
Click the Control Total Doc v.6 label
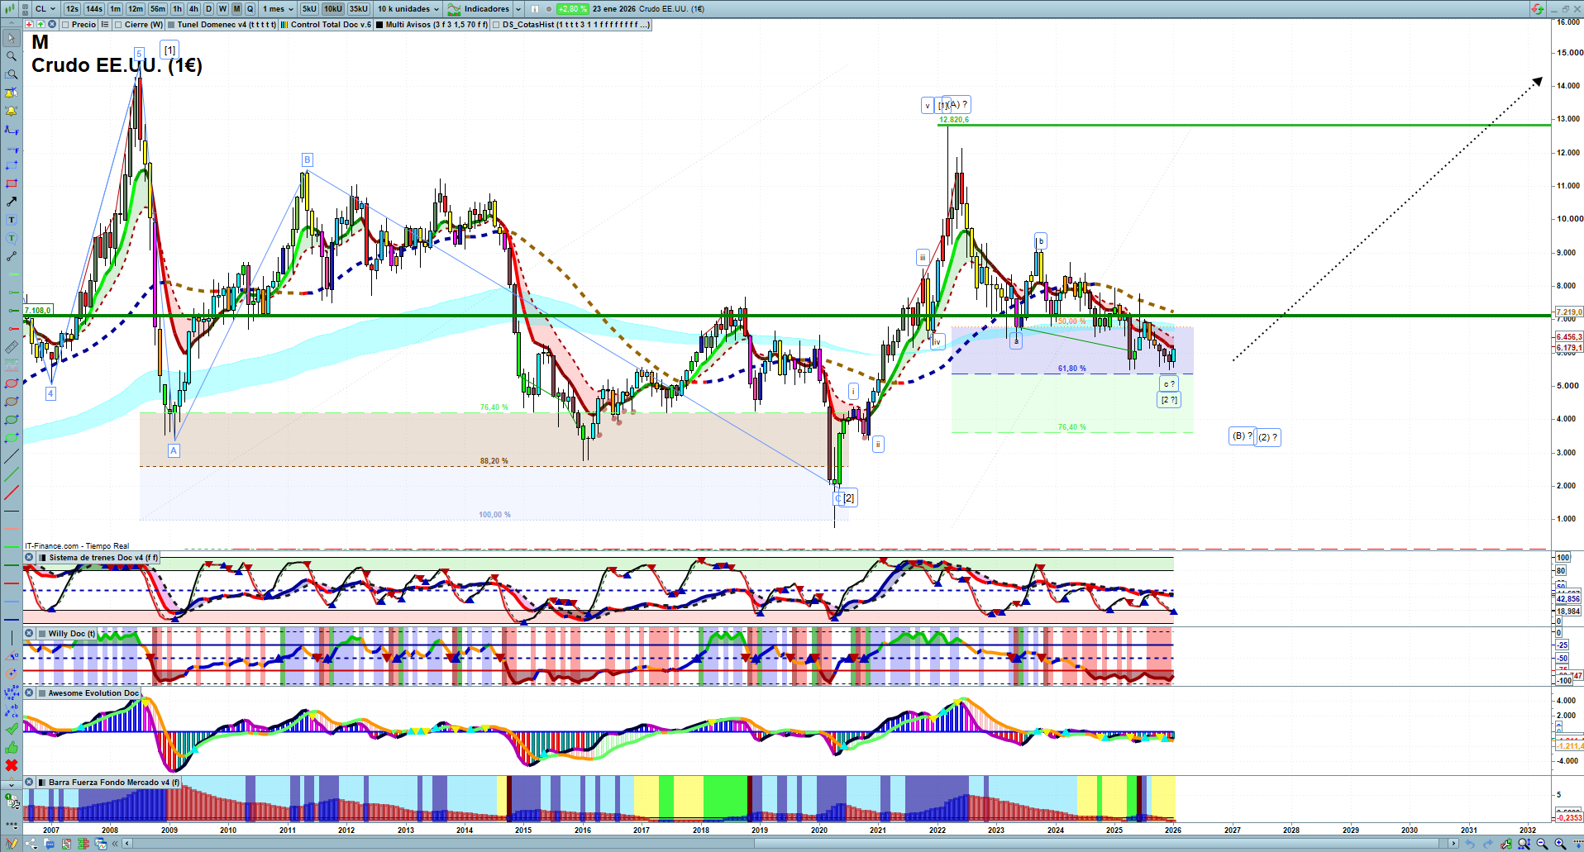[331, 25]
